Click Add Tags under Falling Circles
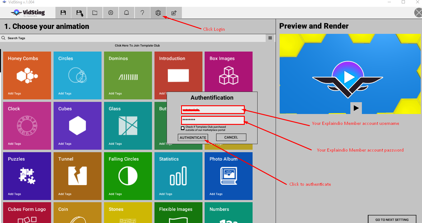422x223 pixels. 115,194
